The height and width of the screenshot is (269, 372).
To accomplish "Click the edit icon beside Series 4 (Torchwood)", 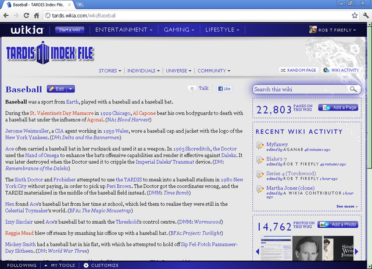I will pyautogui.click(x=260, y=175).
